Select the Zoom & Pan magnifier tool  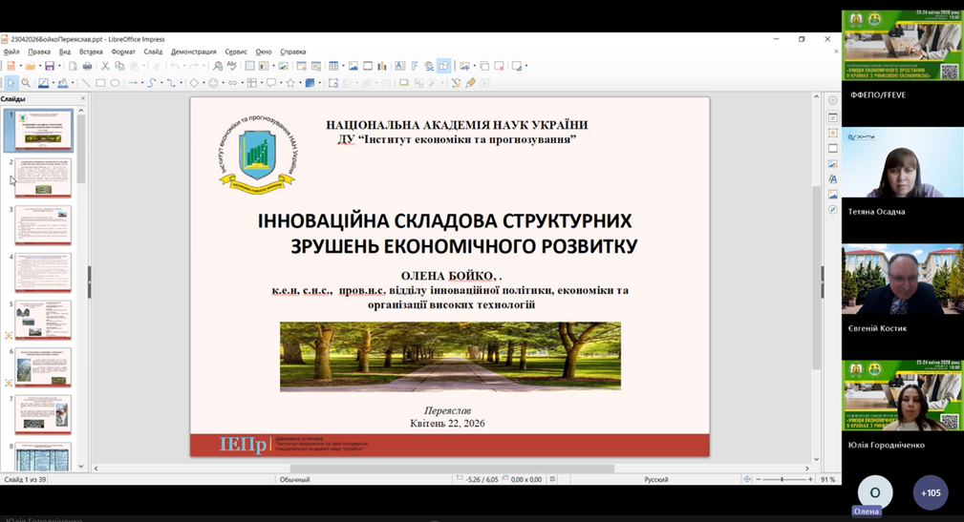pos(26,83)
